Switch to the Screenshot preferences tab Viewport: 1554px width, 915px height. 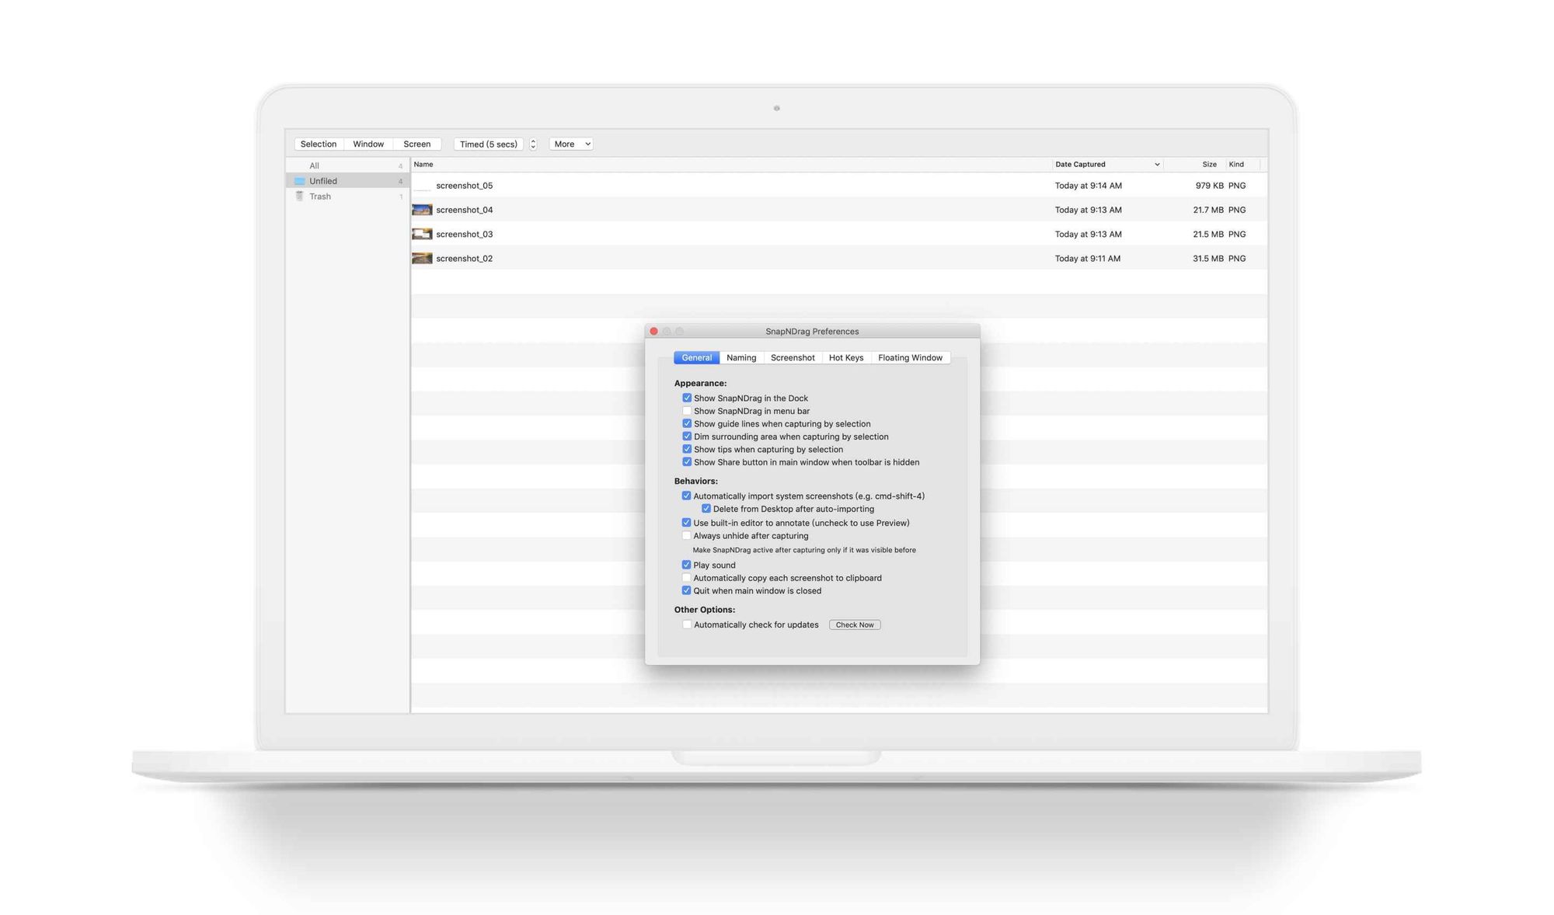(793, 357)
